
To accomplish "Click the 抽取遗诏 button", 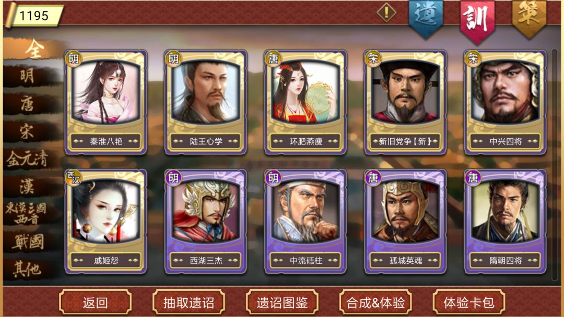I will [x=189, y=302].
